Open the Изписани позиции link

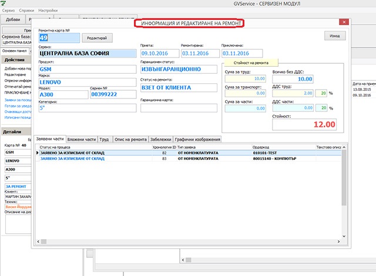18,117
